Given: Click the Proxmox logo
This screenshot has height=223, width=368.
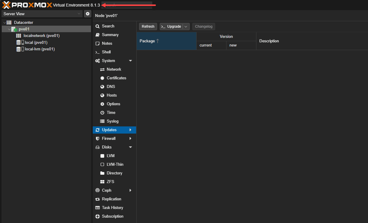Looking at the screenshot, I should (x=27, y=5).
